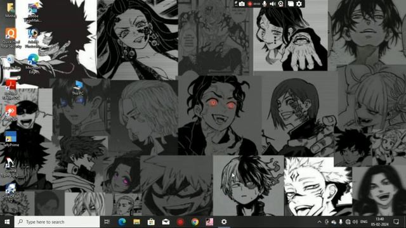Open Task View from the taskbar

click(107, 222)
